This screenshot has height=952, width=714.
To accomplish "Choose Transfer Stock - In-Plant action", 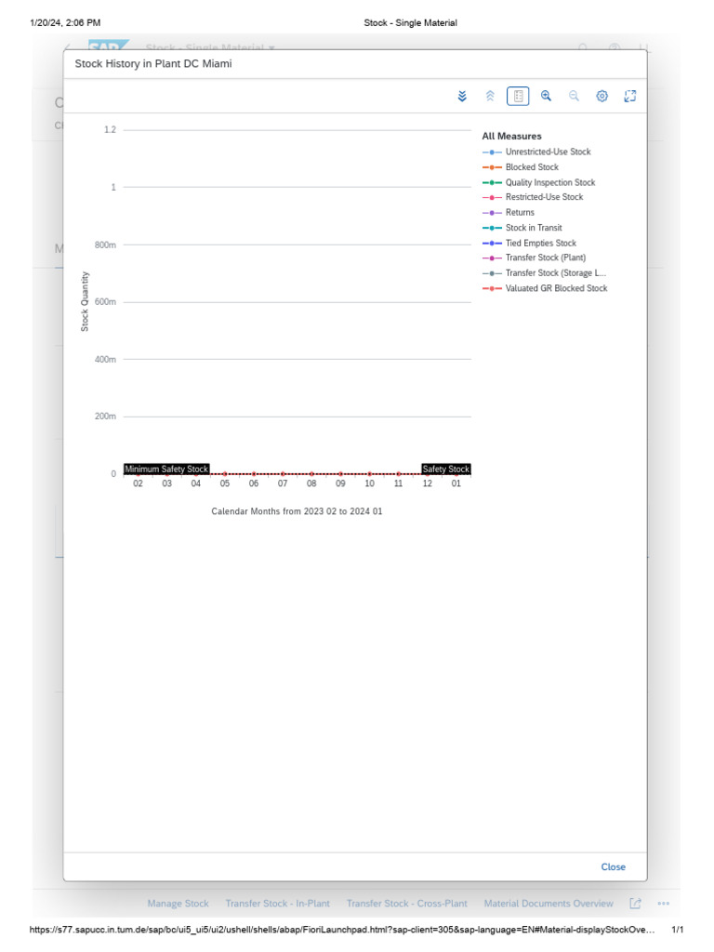I will pyautogui.click(x=277, y=903).
